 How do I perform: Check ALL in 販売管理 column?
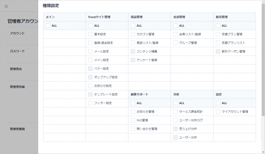coord(218,26)
